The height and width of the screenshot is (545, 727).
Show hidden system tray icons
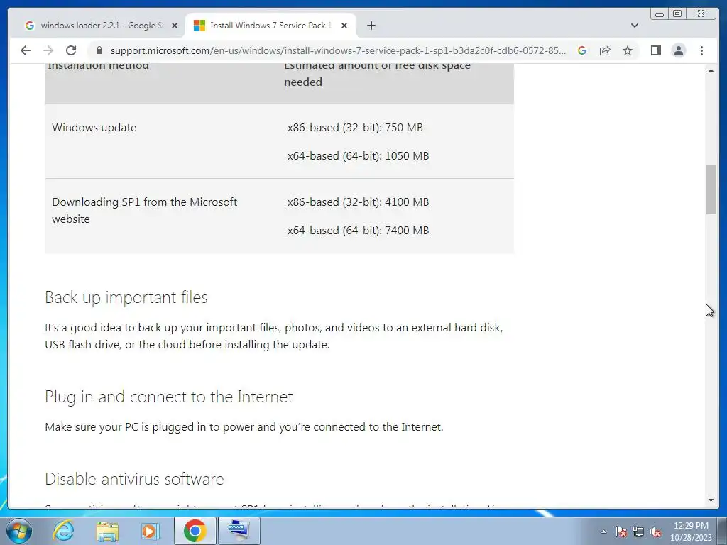(x=603, y=532)
